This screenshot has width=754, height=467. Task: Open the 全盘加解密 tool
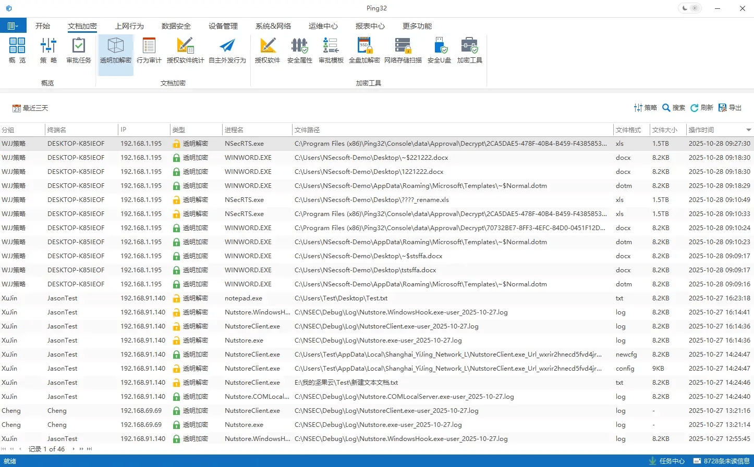364,51
